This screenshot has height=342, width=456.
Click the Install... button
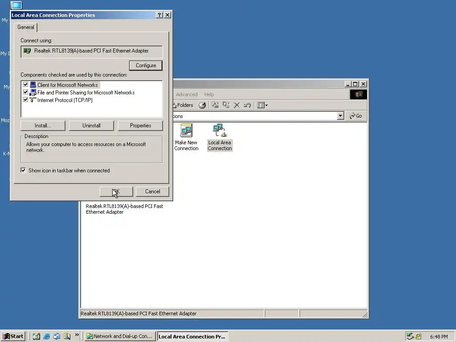coord(43,126)
